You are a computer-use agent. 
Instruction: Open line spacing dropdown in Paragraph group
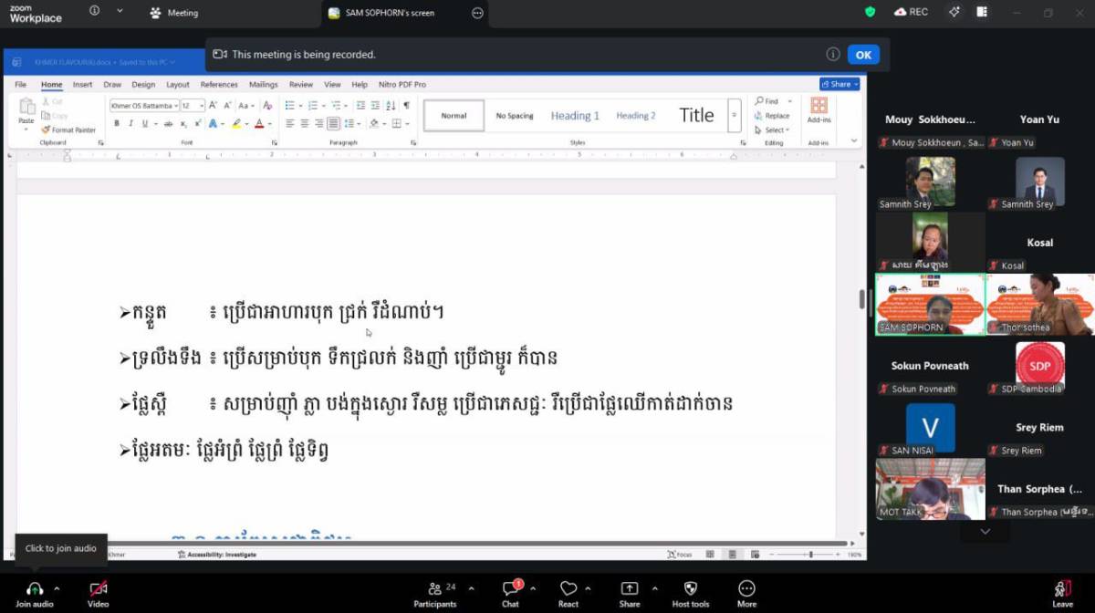[359, 123]
